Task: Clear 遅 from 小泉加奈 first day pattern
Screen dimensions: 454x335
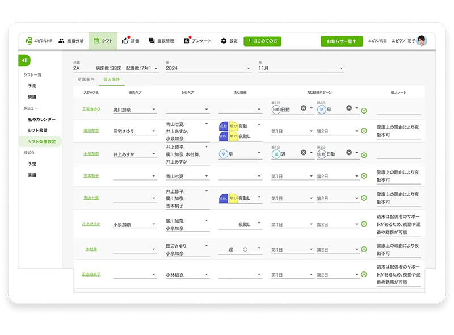Action: coord(303,152)
